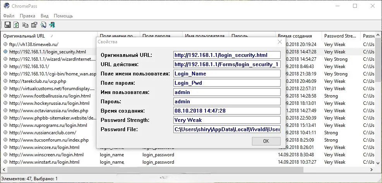The image size is (382, 183).
Task: Click the Пароль field showing admin
Action: (x=227, y=101)
